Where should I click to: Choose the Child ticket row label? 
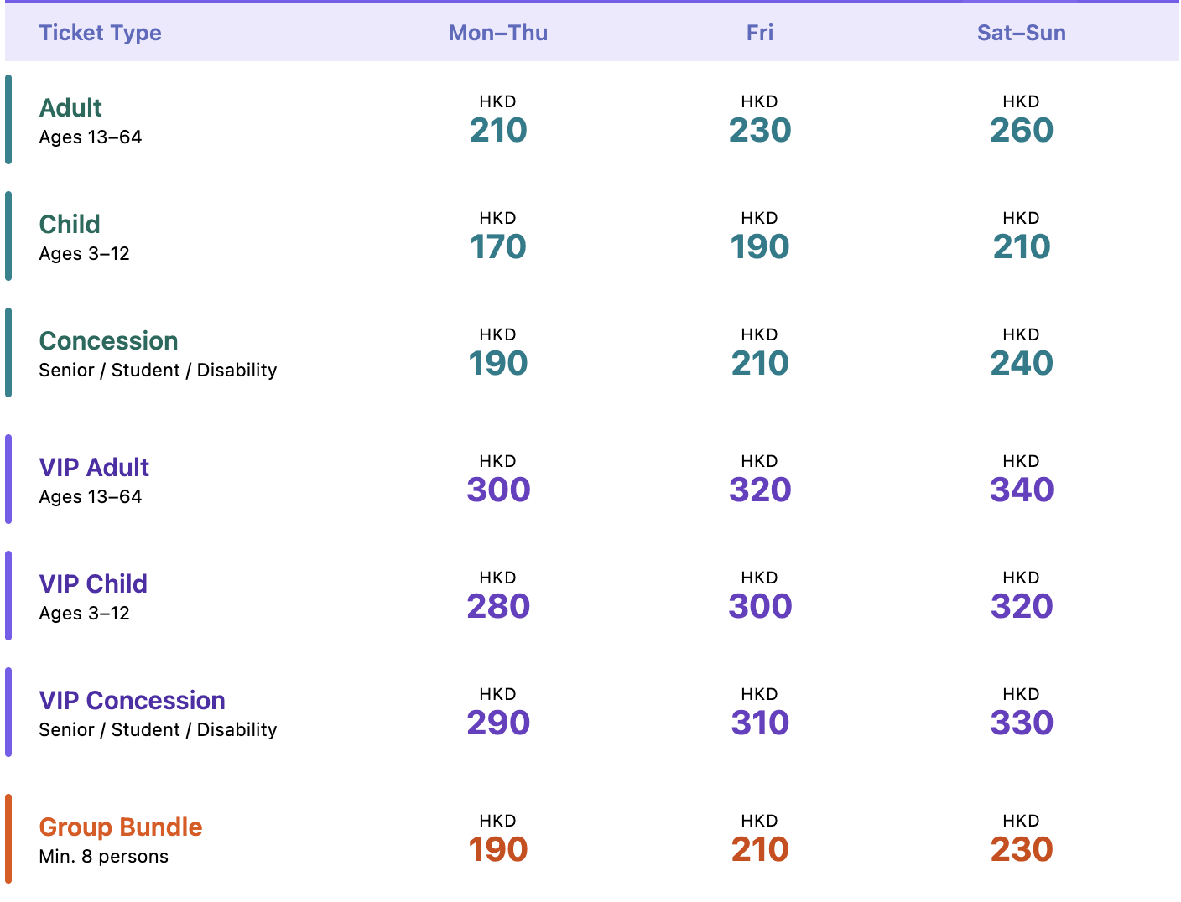70,224
